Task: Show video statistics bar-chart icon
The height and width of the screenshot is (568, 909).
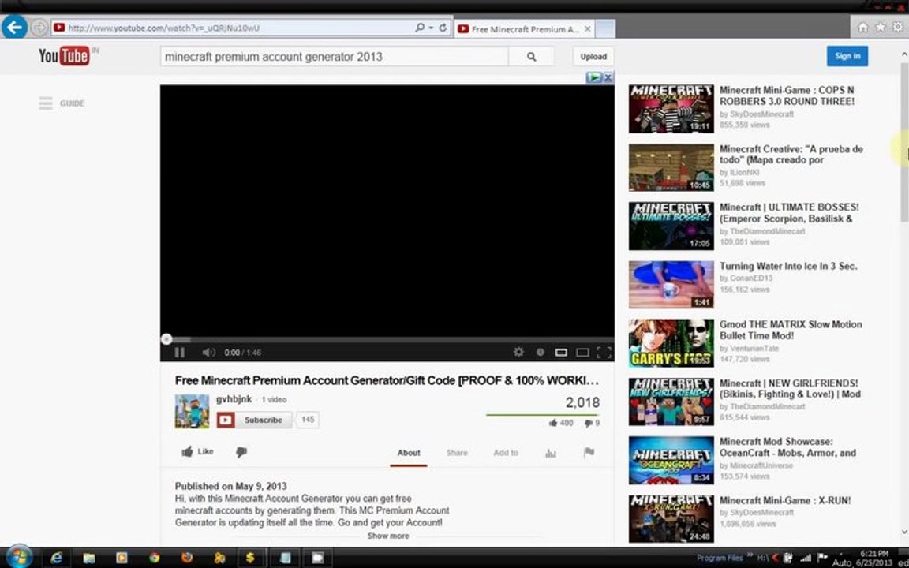Action: point(550,454)
